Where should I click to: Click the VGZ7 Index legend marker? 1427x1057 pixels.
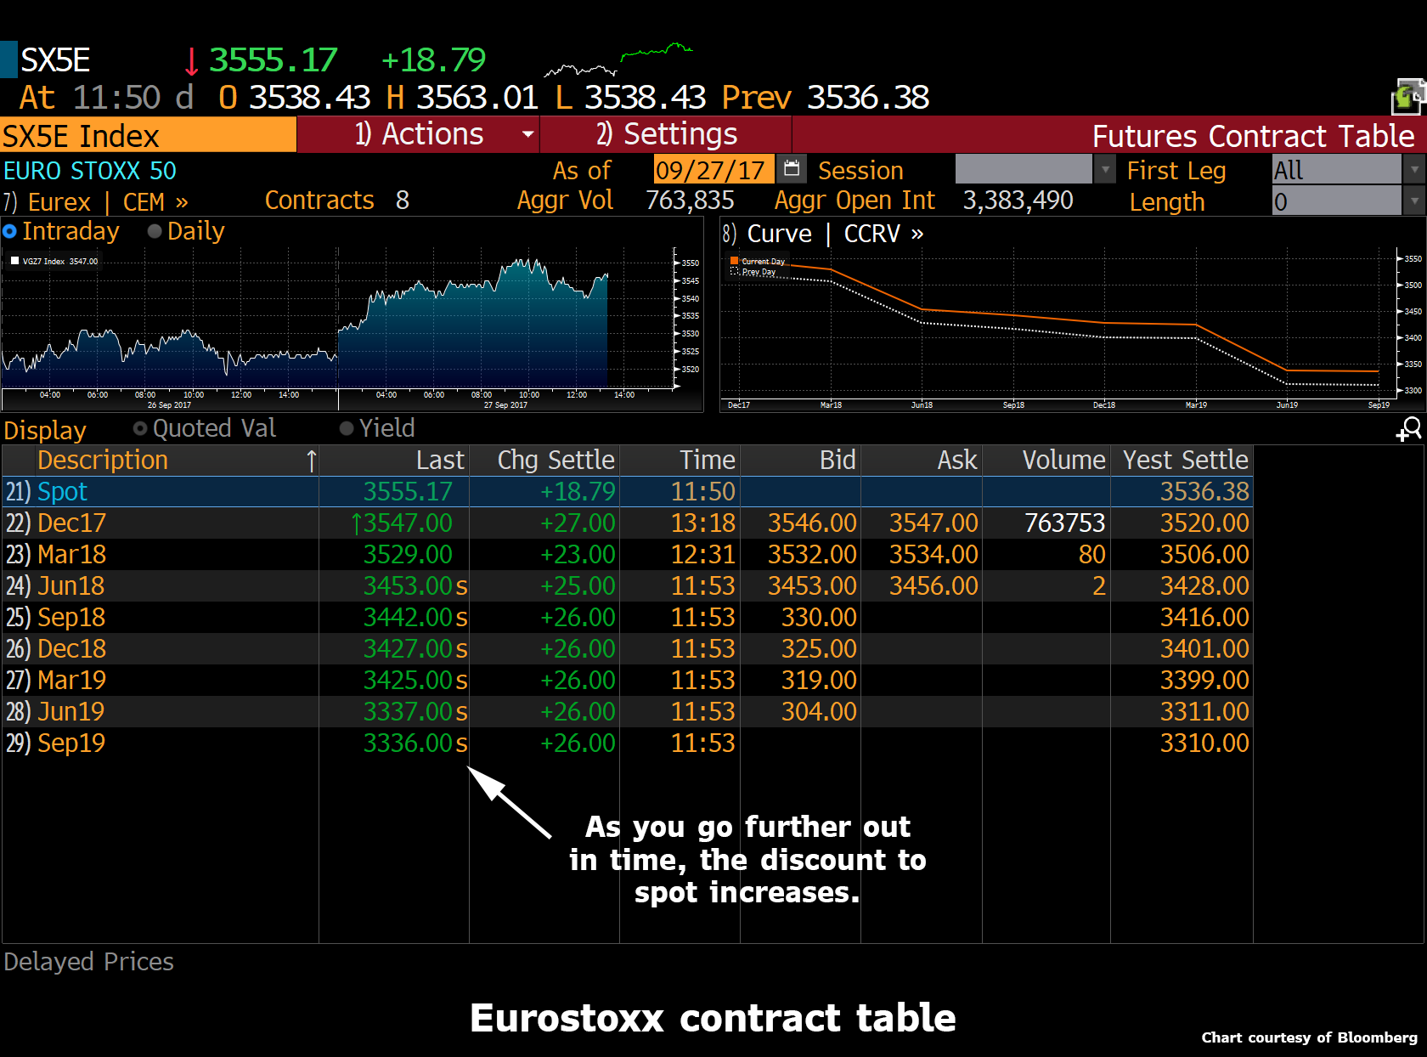pyautogui.click(x=14, y=261)
